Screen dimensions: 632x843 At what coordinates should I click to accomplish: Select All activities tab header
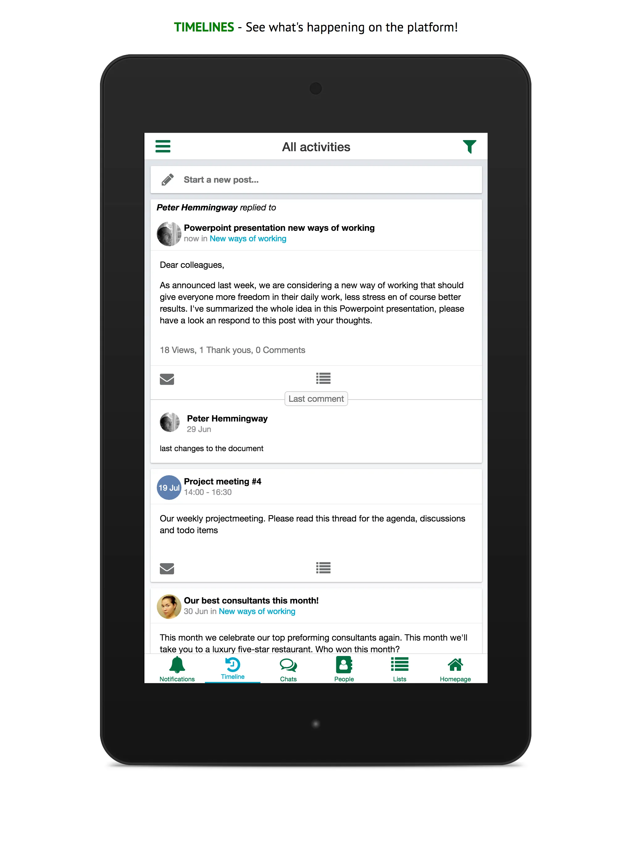click(x=315, y=147)
